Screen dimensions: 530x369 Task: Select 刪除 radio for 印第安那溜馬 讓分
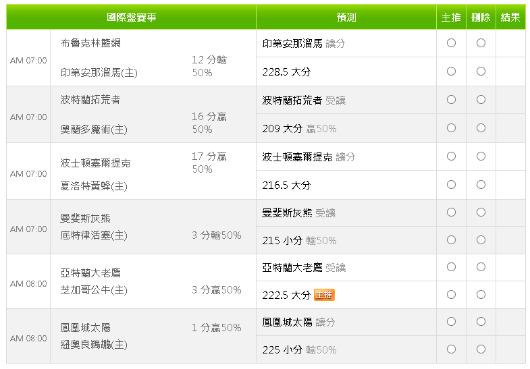click(x=481, y=43)
